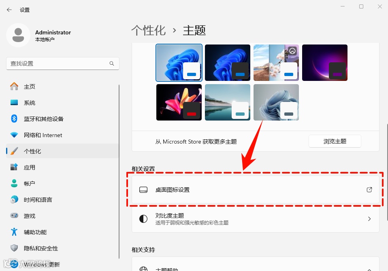Click the Wi-Fi icon for 网络和 Internet
Viewport: 388px width, 271px height.
14,135
